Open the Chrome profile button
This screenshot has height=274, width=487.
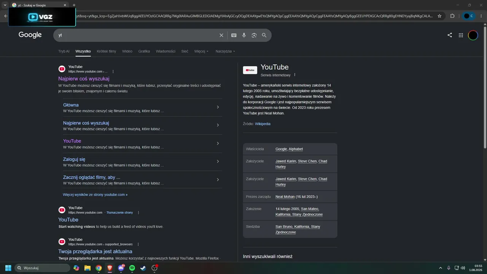coord(469,16)
